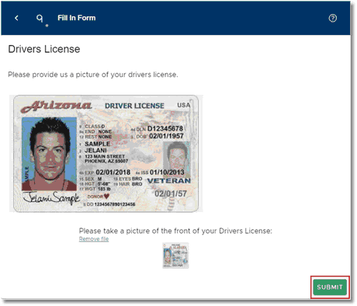
Task: Click the donor heart icon on license
Action: pyautogui.click(x=106, y=196)
